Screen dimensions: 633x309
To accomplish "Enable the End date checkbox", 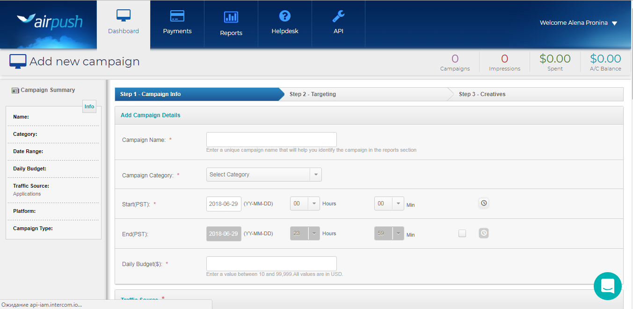I will pyautogui.click(x=462, y=233).
